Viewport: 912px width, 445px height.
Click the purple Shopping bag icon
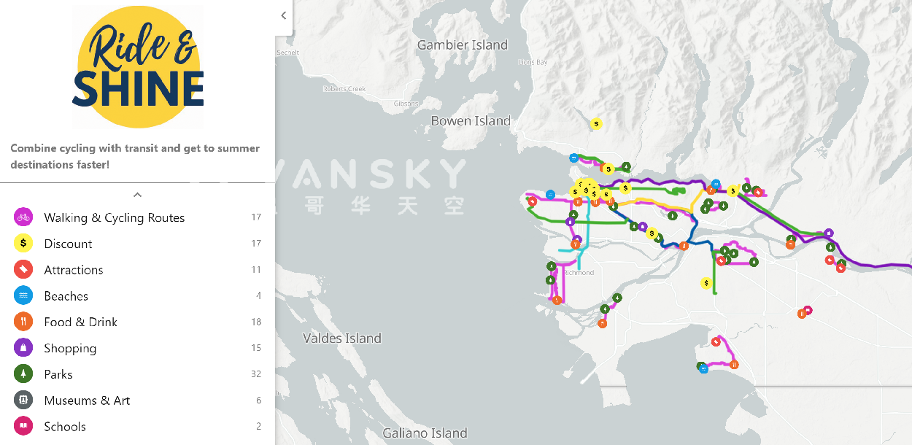click(23, 348)
